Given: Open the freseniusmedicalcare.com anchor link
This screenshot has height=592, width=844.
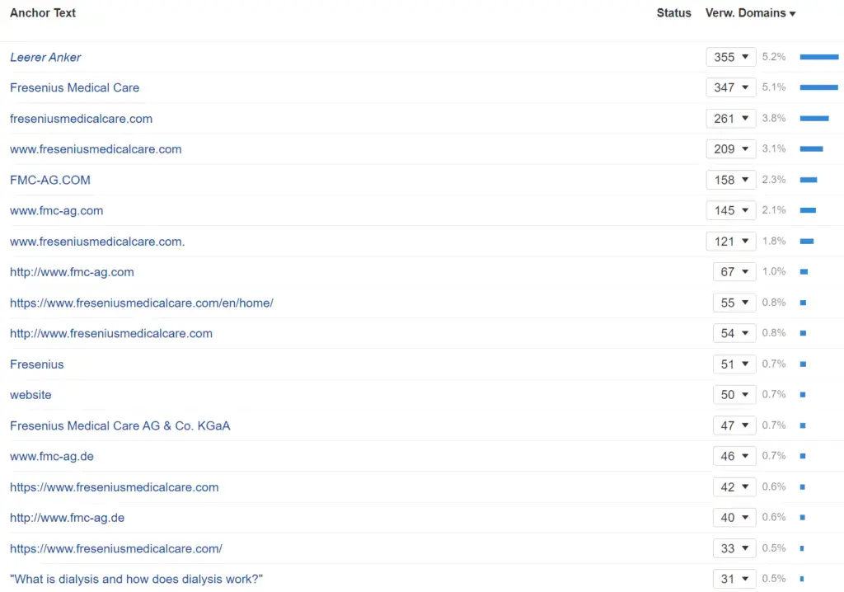Looking at the screenshot, I should (x=81, y=119).
